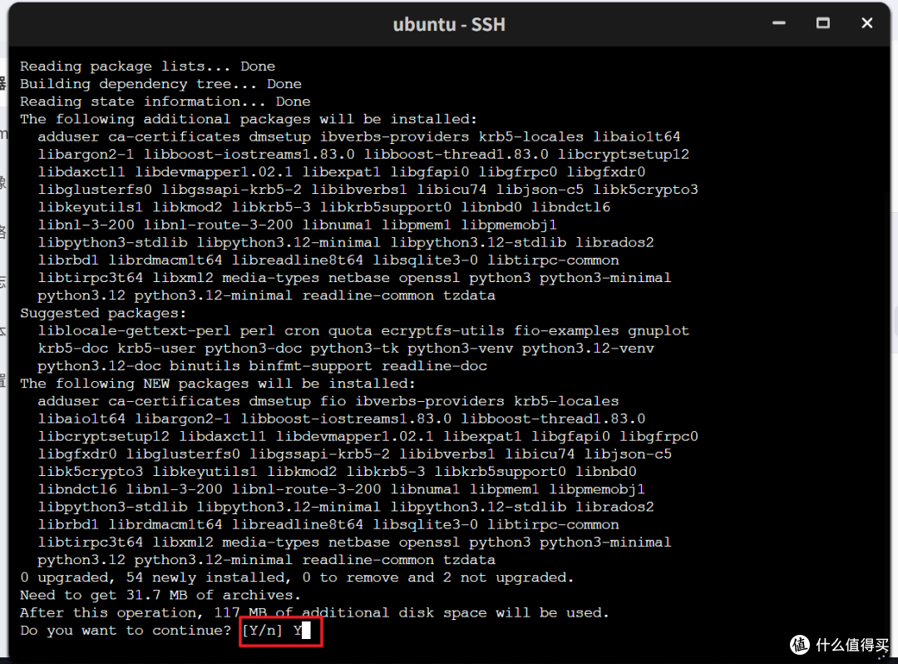Screen dimensions: 898x664
Task: Click 'After this operation, 117 MB' line
Action: [x=314, y=613]
